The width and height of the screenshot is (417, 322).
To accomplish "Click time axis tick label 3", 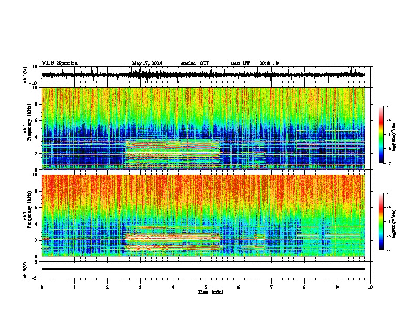I will pyautogui.click(x=140, y=287).
